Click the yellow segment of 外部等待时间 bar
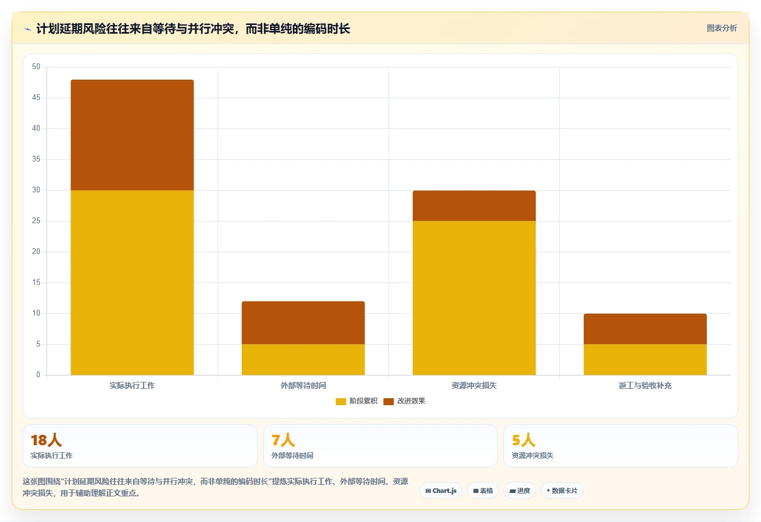The width and height of the screenshot is (761, 522). click(303, 359)
